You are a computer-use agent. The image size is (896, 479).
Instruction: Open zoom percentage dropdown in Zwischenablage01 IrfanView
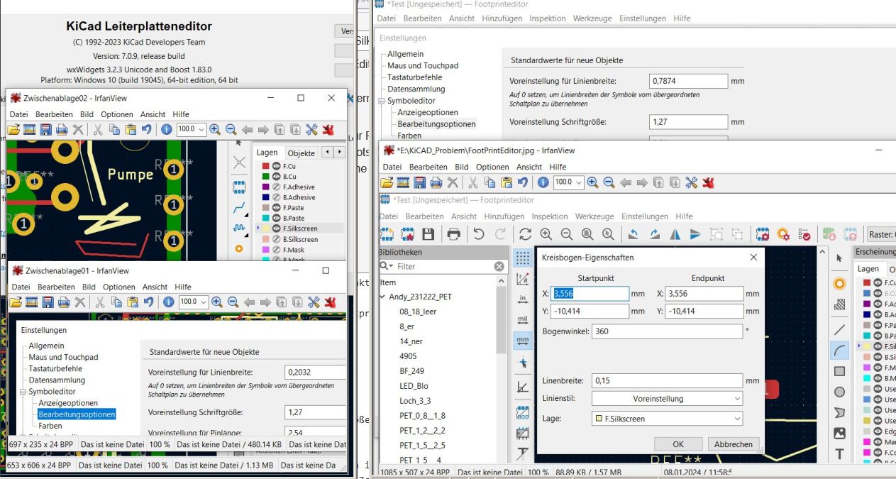click(204, 302)
